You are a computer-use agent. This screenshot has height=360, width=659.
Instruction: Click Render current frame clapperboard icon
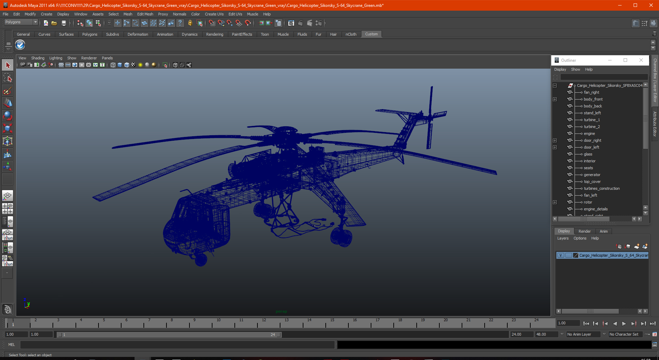coord(300,23)
